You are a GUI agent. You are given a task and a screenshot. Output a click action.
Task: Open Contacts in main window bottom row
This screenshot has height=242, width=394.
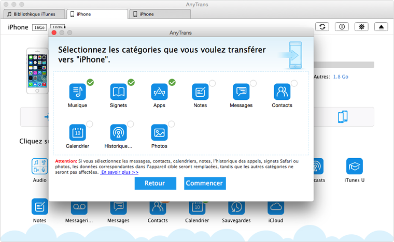tap(158, 208)
